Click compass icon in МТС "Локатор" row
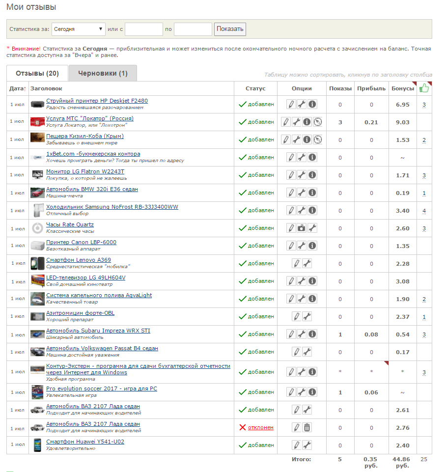The height and width of the screenshot is (472, 446). click(x=318, y=122)
